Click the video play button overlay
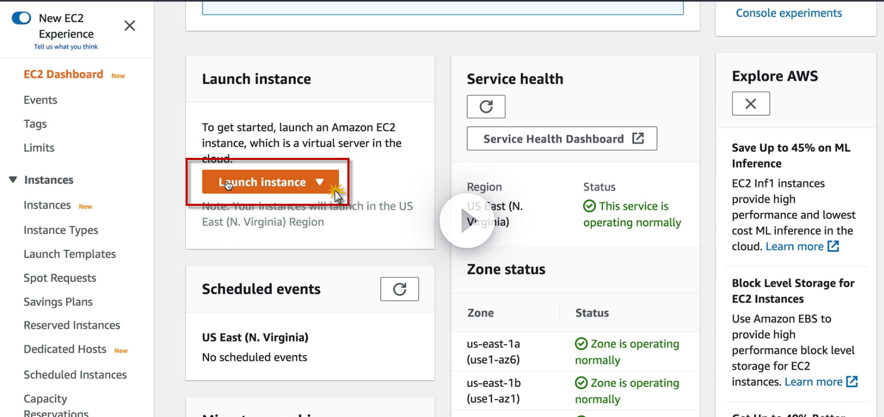The image size is (884, 417). [x=467, y=221]
